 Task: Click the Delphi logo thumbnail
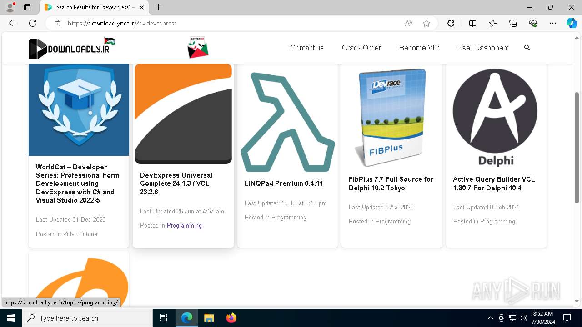(x=496, y=118)
